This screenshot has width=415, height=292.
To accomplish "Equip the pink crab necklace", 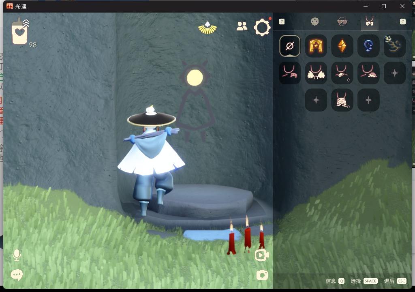I will [289, 73].
